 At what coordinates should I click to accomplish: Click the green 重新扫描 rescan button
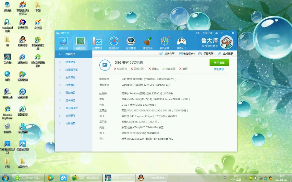click(x=219, y=62)
